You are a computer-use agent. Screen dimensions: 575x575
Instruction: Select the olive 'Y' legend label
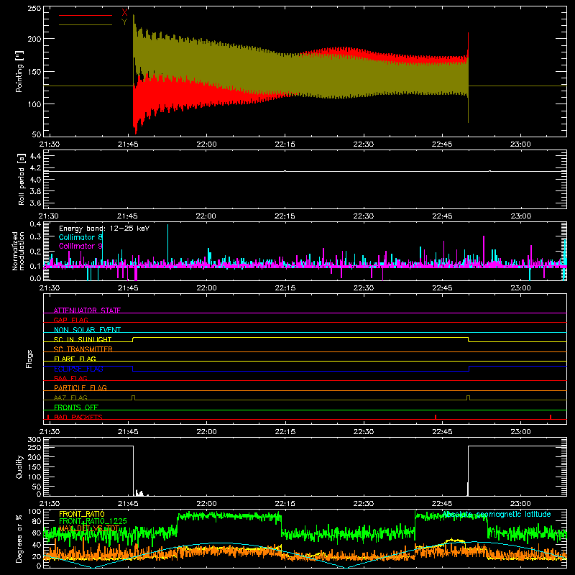pyautogui.click(x=124, y=22)
